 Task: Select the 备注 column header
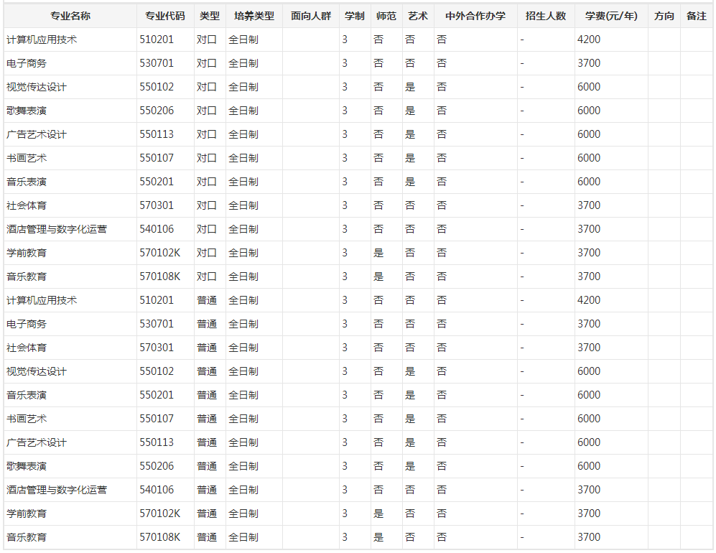point(696,16)
